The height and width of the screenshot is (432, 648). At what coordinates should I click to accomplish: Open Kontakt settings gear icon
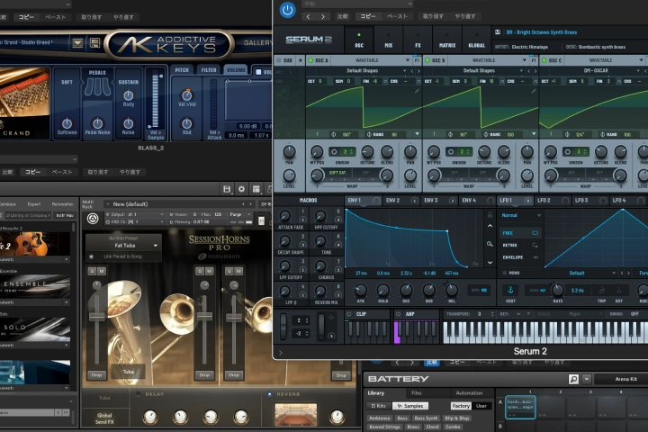pyautogui.click(x=241, y=189)
